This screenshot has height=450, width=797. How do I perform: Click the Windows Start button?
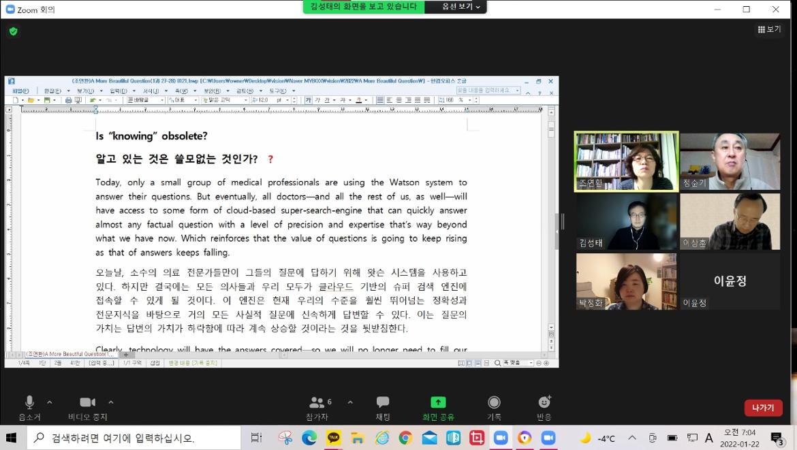[x=12, y=438]
